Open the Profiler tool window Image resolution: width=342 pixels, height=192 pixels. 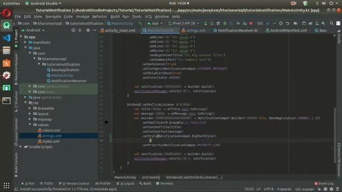coord(103,183)
